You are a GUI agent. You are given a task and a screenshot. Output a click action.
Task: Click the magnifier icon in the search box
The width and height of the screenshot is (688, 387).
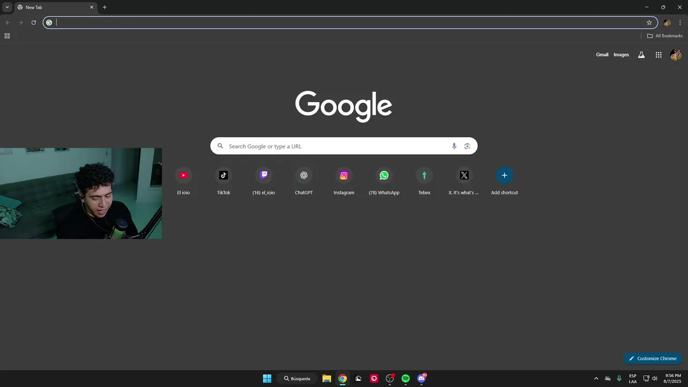220,146
